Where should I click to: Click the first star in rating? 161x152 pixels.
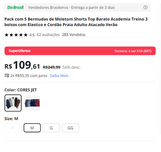(6, 35)
